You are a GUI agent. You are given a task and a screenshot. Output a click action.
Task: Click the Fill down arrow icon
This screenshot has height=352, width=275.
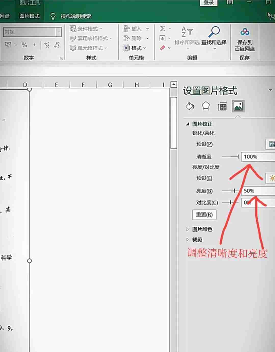[x=162, y=38]
